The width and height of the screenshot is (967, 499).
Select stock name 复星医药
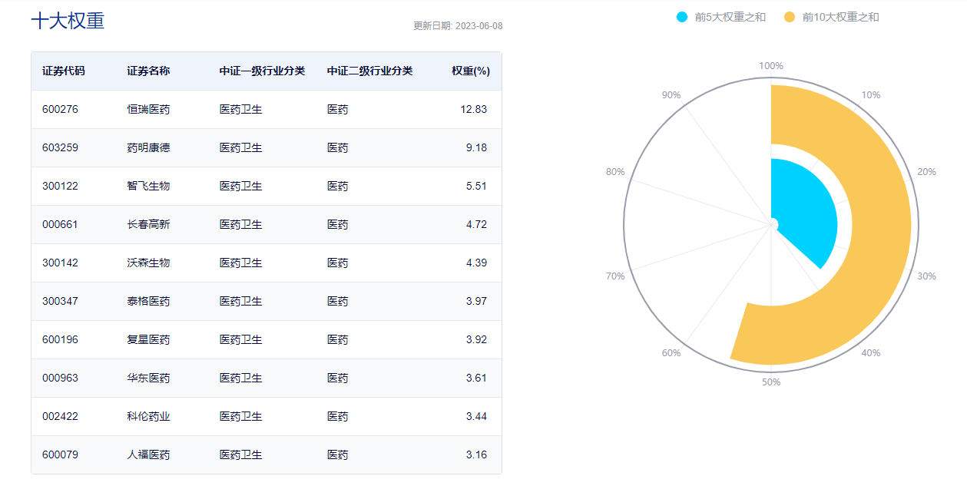[148, 340]
